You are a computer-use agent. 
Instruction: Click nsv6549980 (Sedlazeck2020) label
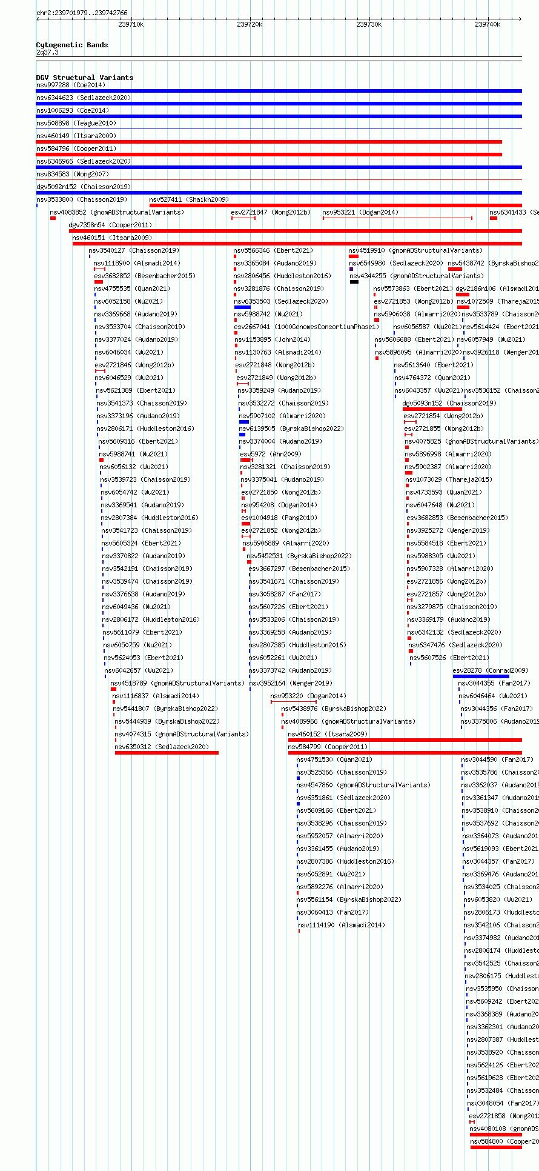(396, 263)
